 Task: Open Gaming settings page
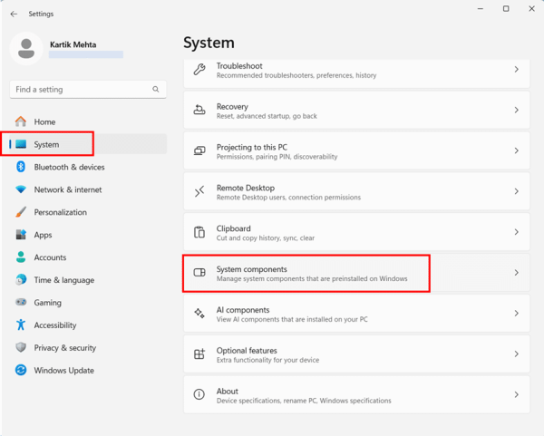click(88, 302)
